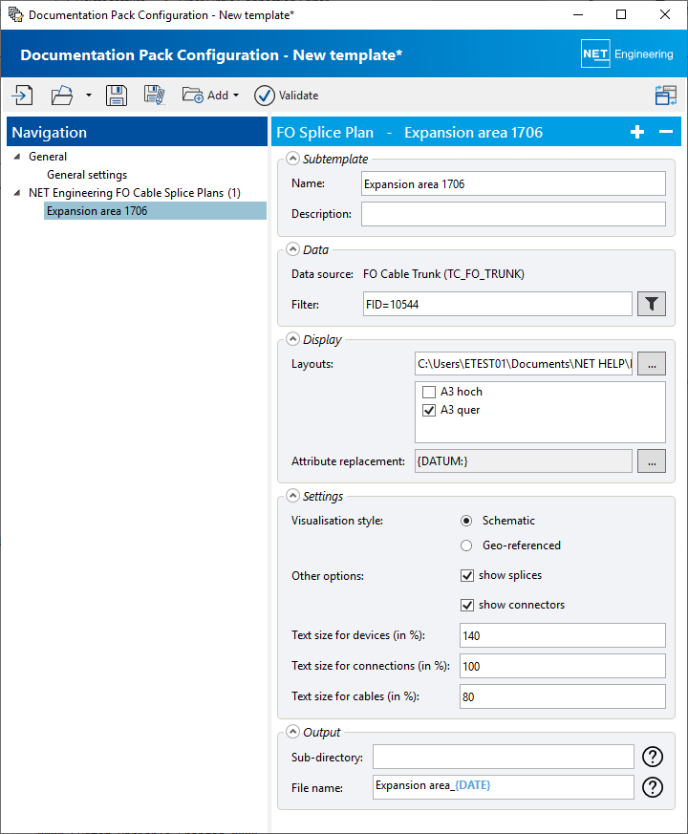
Task: Toggle show splices checkbox
Action: click(467, 575)
